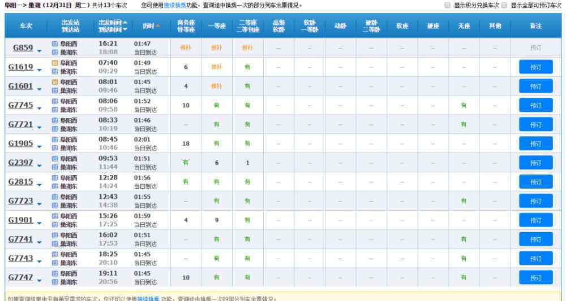The width and height of the screenshot is (566, 301).
Task: Expand stop details arrow beside G859
Action: pyautogui.click(x=40, y=51)
